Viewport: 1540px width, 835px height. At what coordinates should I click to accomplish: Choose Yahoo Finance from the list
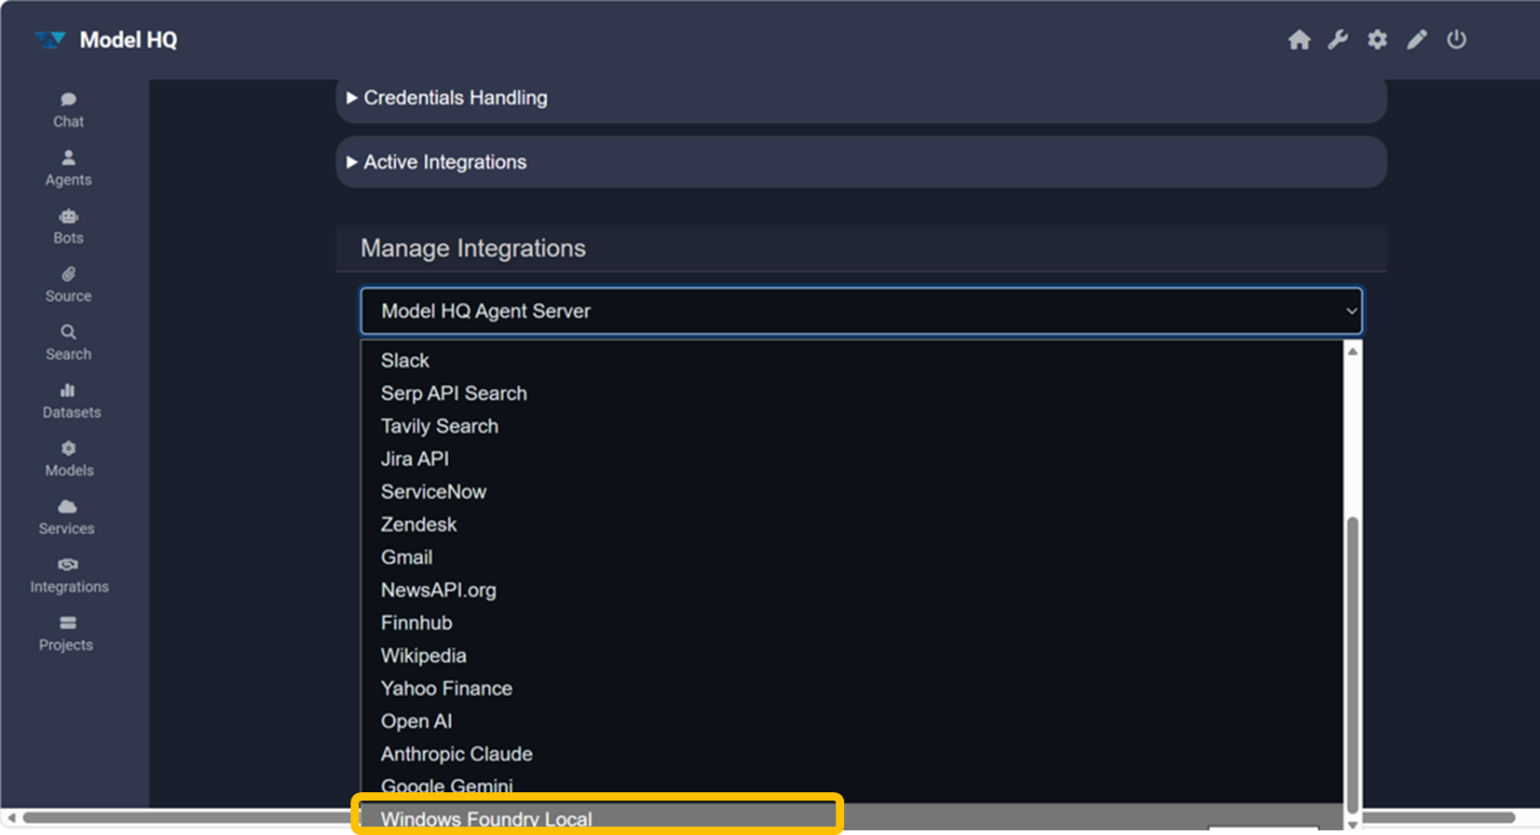tap(851, 689)
